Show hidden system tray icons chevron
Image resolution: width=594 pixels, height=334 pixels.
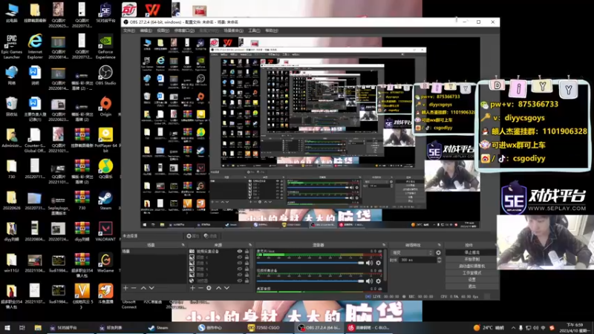point(513,328)
